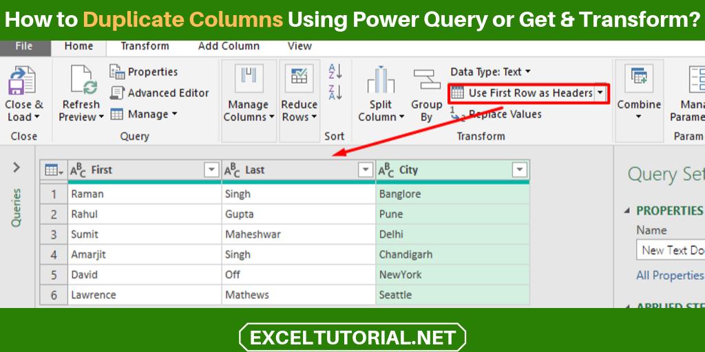Sort descending Z to A

pos(335,92)
